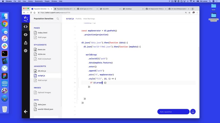Select style.css stylesheet
Image resolution: width=220 pixels, height=123 pixels.
click(41, 54)
